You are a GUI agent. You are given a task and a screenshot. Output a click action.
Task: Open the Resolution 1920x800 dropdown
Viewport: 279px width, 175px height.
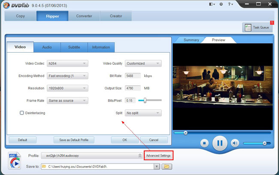click(67, 88)
